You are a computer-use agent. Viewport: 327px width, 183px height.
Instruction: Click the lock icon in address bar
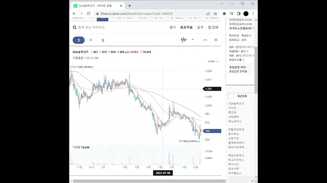97,14
